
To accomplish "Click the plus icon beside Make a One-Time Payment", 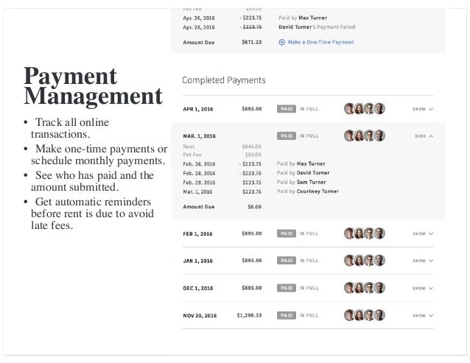I will (x=281, y=42).
